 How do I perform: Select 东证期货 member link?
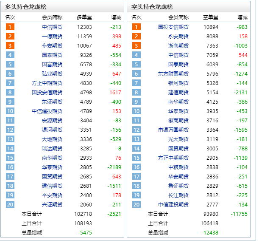[x=52, y=102]
